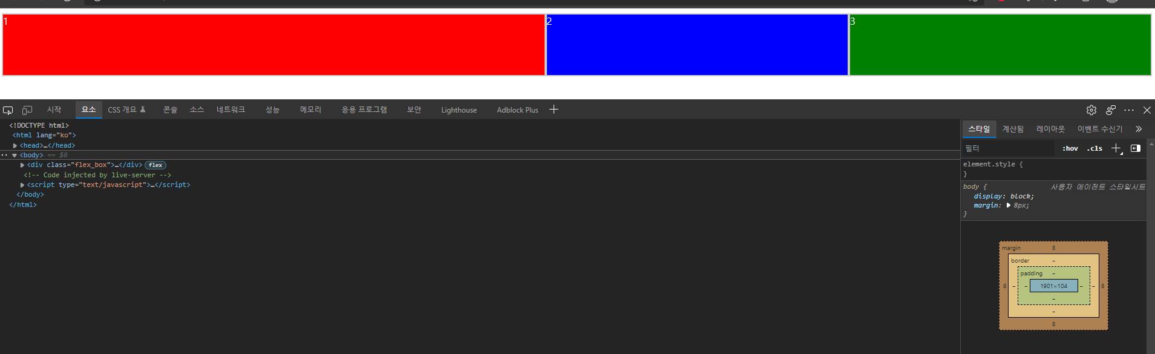Open the 응용 프로그램 tab

pos(364,110)
